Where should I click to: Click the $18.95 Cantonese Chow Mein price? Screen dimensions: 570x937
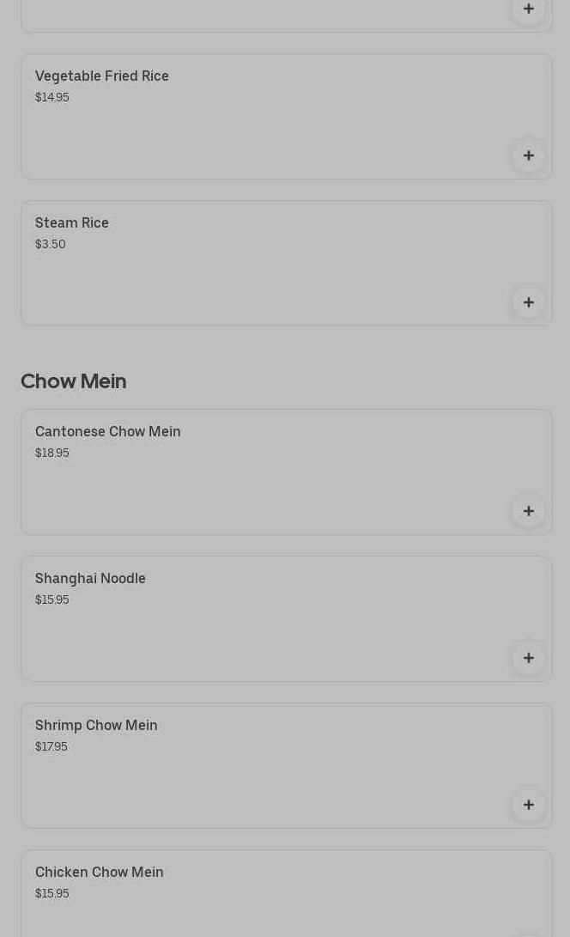pyautogui.click(x=52, y=453)
